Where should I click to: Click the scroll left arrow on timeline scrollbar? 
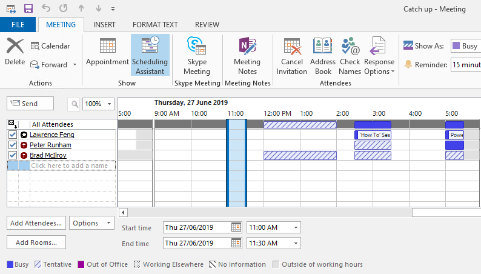[x=123, y=212]
